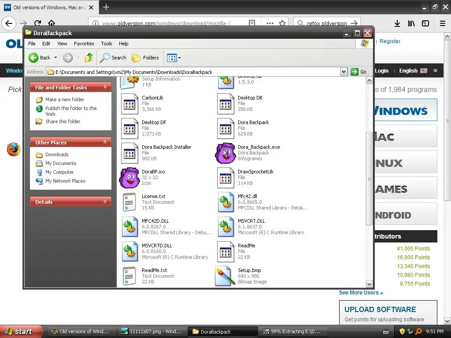
Task: Click Firefox search box in browser
Action: tap(327, 23)
